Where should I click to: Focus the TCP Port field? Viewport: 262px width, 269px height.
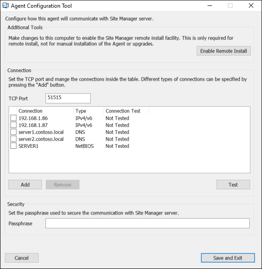68,98
